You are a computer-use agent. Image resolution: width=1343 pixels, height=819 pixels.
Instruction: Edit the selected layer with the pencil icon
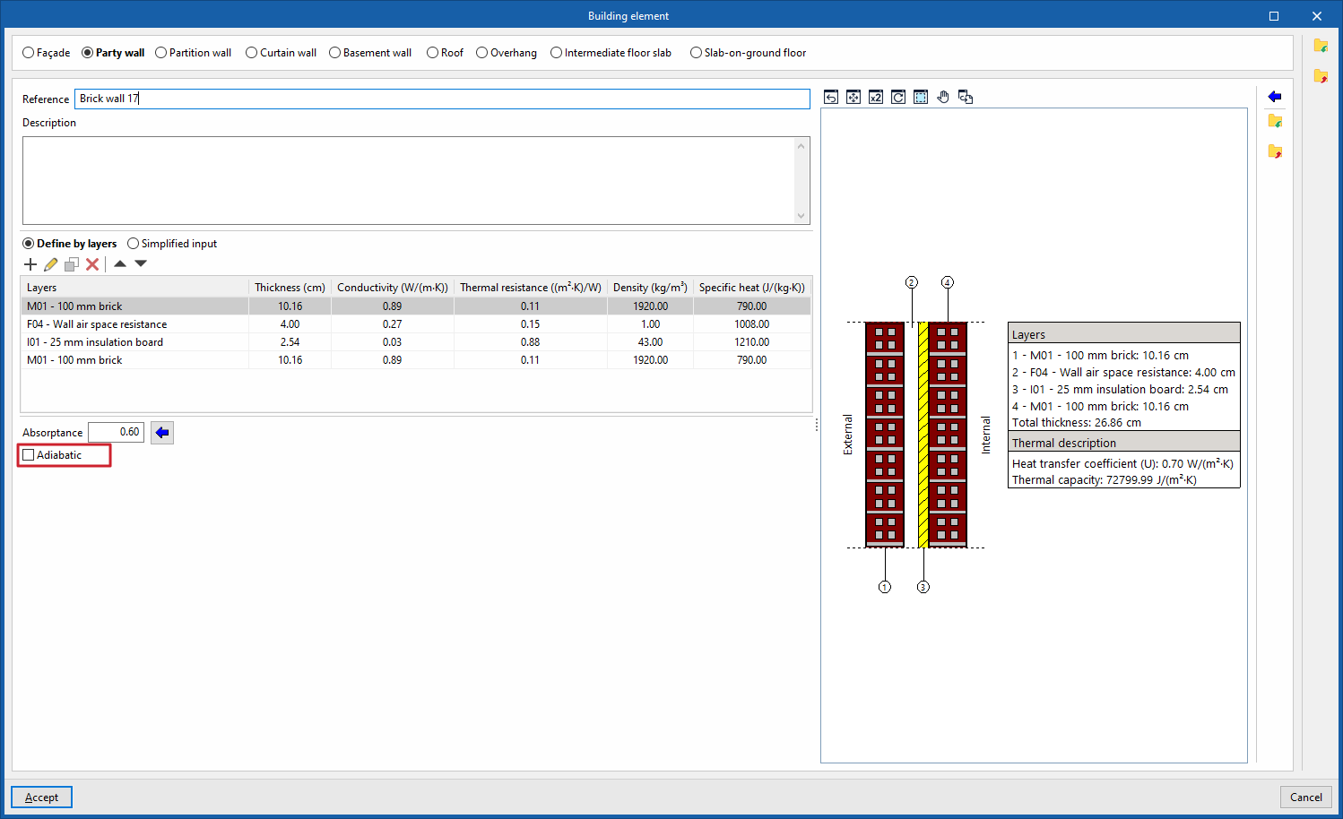coord(50,264)
